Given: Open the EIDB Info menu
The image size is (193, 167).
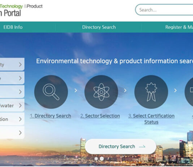Looking at the screenshot, I should coord(13,27).
